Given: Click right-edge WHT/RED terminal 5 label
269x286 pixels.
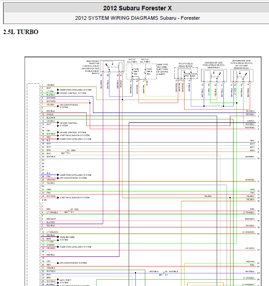Looking at the screenshot, I should 249,128.
